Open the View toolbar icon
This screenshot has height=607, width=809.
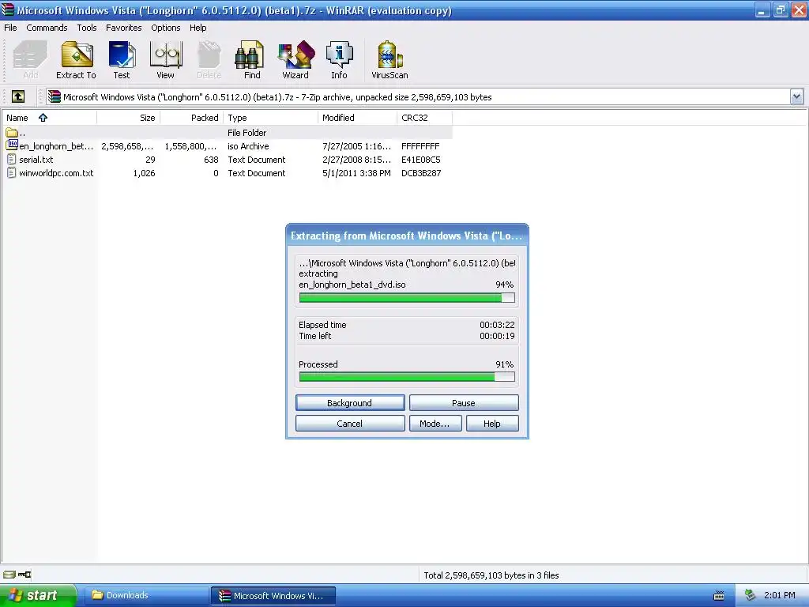[166, 55]
